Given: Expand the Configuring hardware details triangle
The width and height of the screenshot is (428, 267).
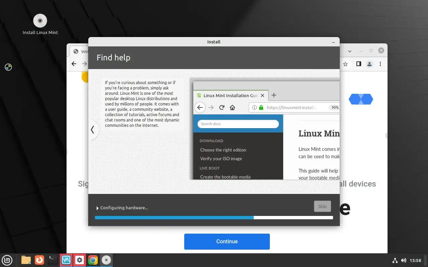Looking at the screenshot, I should click(x=97, y=208).
